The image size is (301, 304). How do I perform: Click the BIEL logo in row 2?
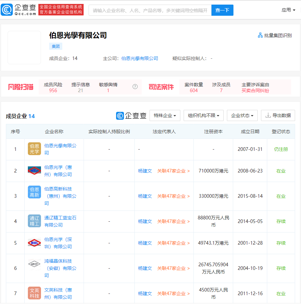click(x=34, y=171)
